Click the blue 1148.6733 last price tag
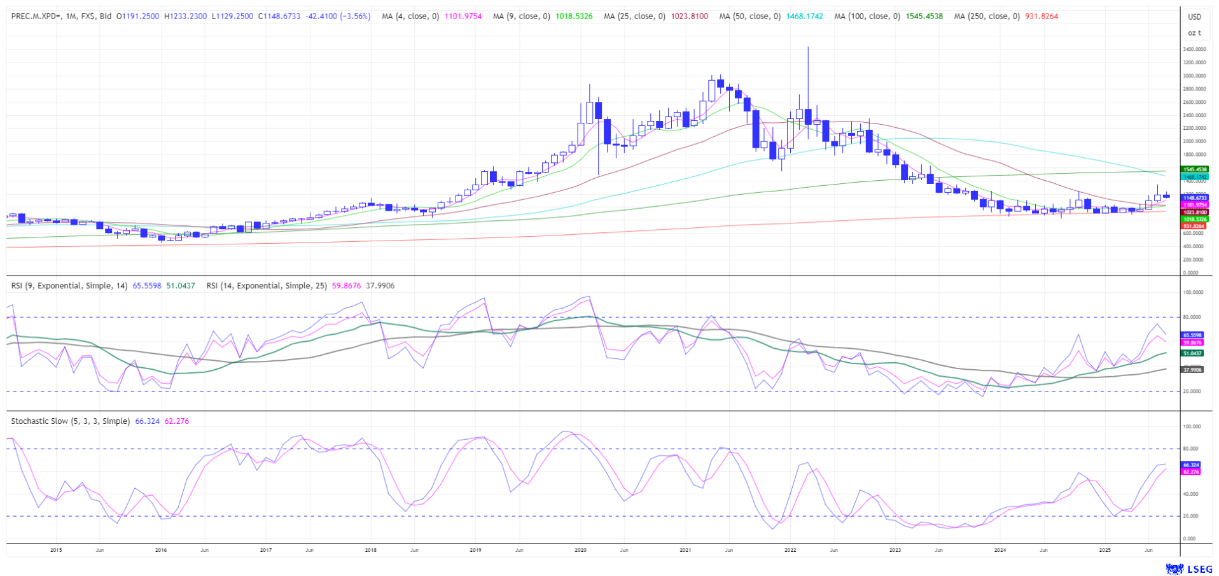 tap(1194, 198)
